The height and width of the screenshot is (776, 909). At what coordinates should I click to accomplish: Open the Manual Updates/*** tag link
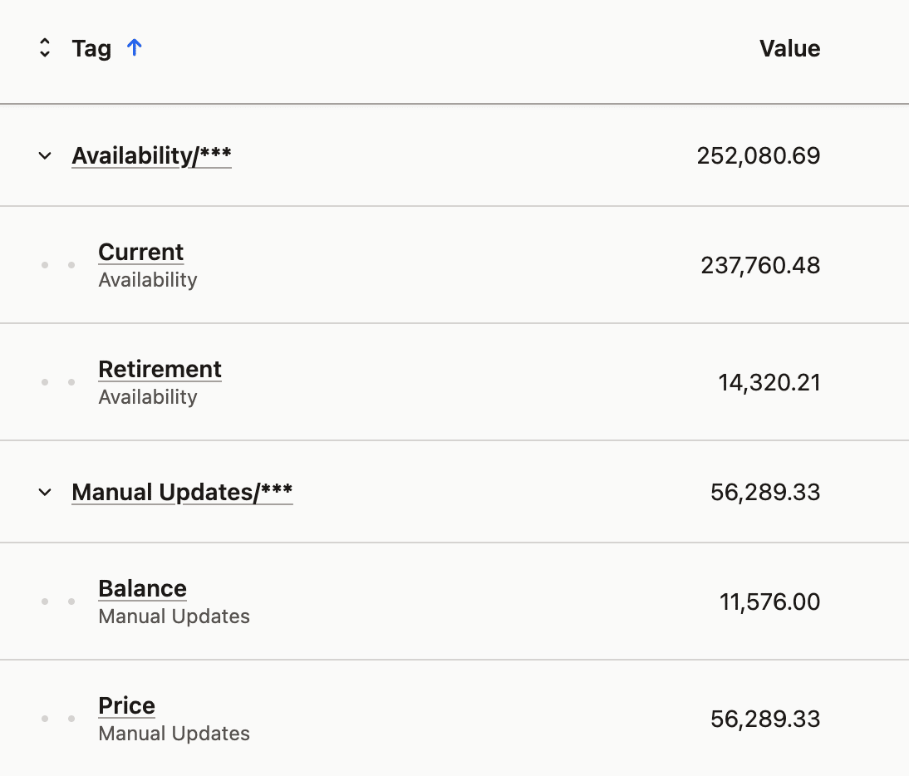pos(182,492)
